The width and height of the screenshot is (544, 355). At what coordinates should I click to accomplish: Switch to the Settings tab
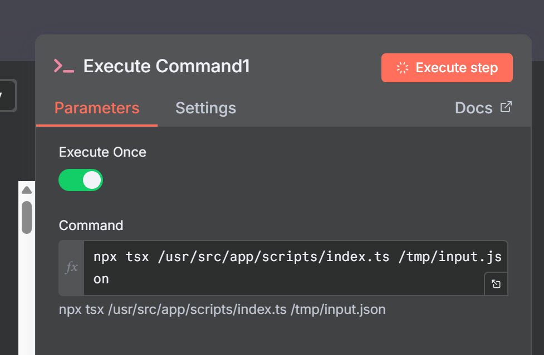pyautogui.click(x=205, y=108)
